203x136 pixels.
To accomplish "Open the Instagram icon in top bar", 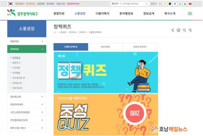I will [160, 4].
